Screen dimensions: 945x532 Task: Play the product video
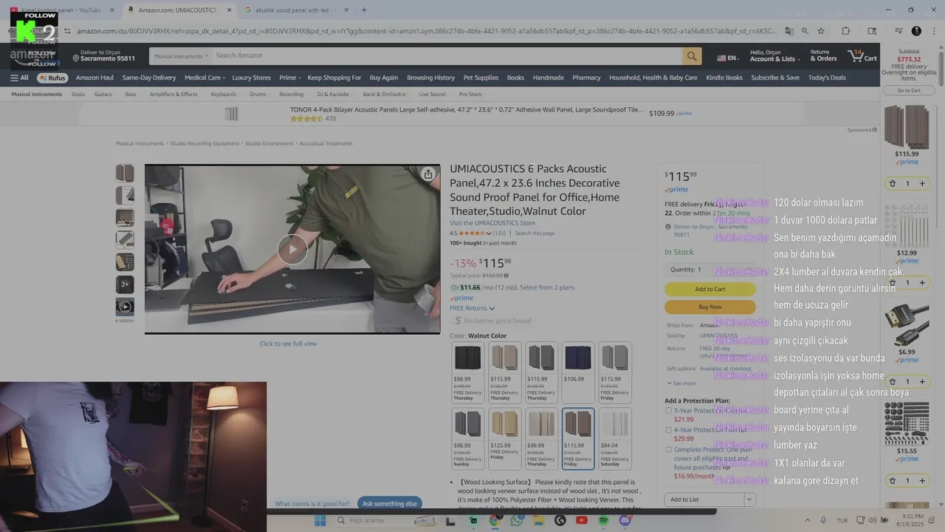pyautogui.click(x=292, y=249)
